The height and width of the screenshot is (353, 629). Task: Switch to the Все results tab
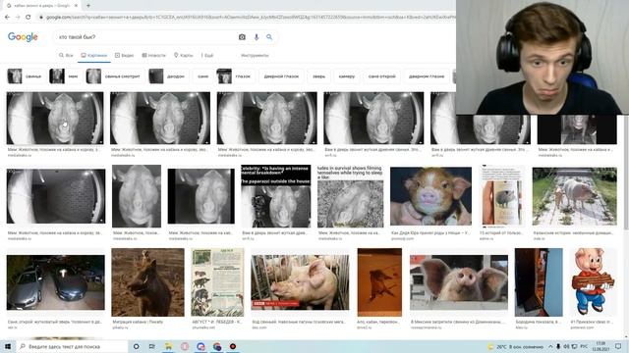tap(66, 55)
